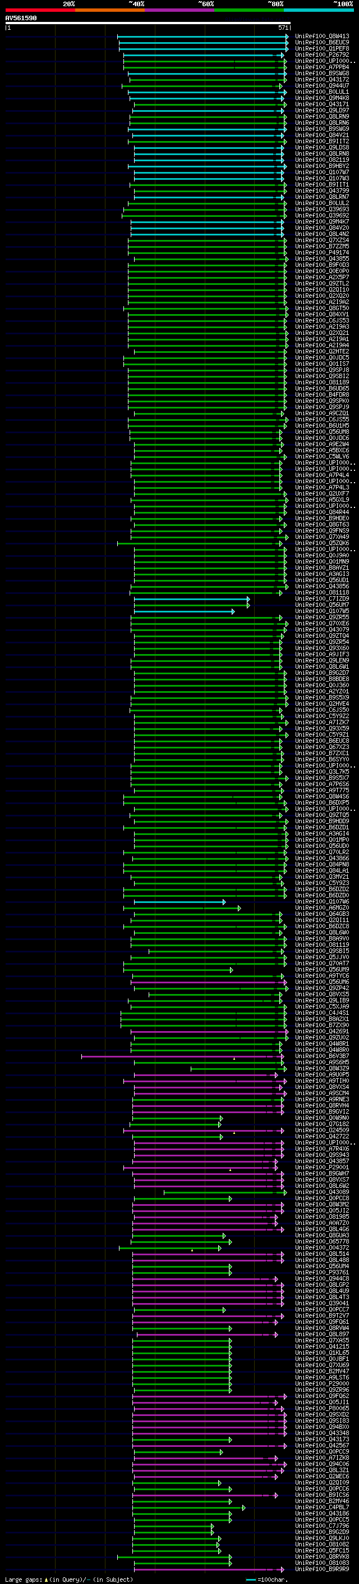Image resolution: width=359 pixels, height=1584 pixels.
Task: Select the UniRef100_C4J4S1 label
Action: (321, 1013)
